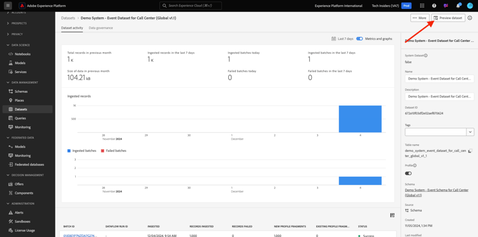The image size is (478, 237).
Task: Copy the table name with copy icon
Action: pos(470,151)
